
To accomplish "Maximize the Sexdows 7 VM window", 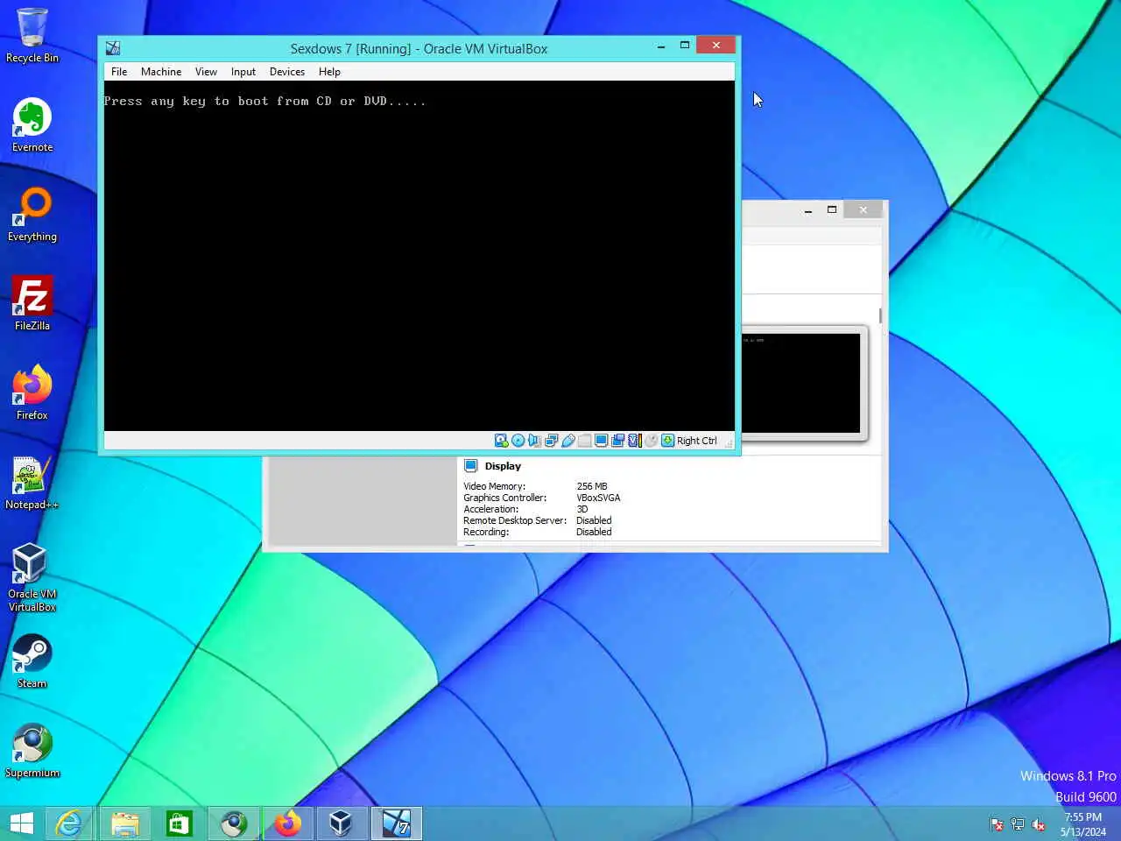I will click(685, 46).
